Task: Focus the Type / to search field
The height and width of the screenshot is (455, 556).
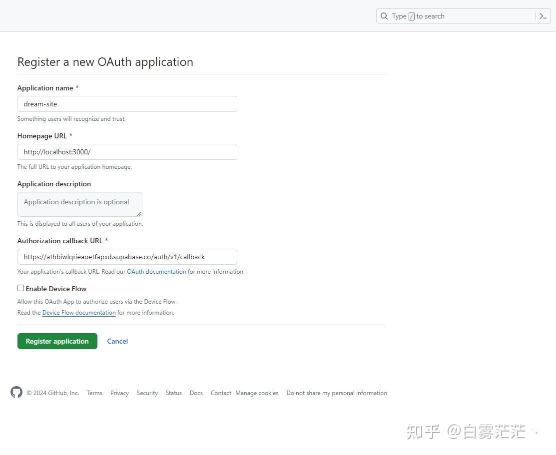Action: 463,16
